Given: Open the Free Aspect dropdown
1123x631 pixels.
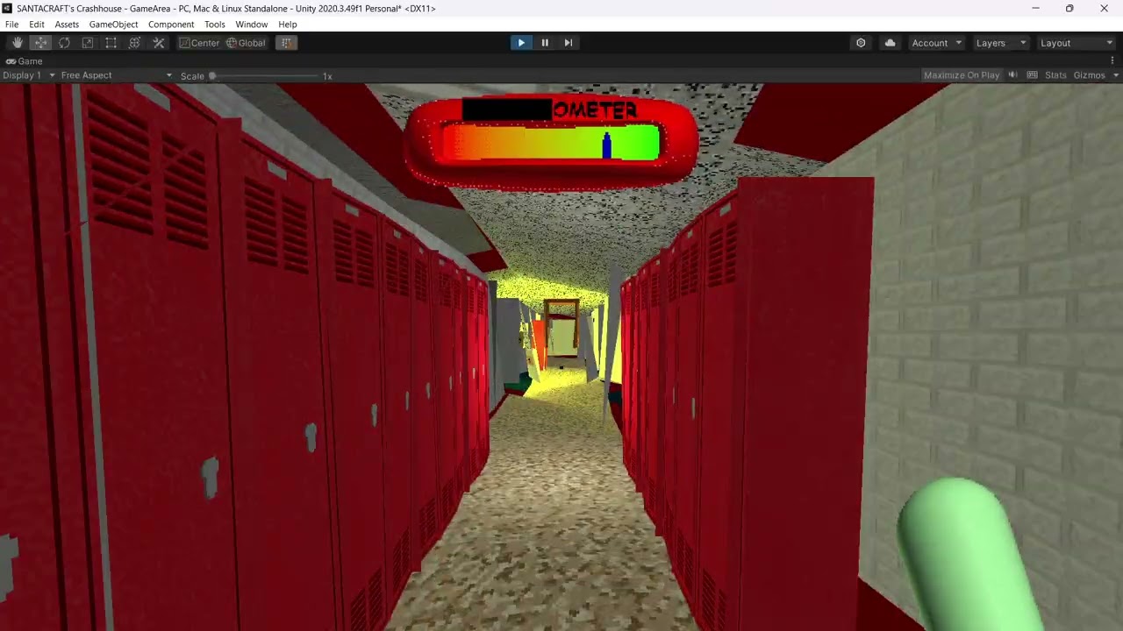Looking at the screenshot, I should click(x=116, y=75).
